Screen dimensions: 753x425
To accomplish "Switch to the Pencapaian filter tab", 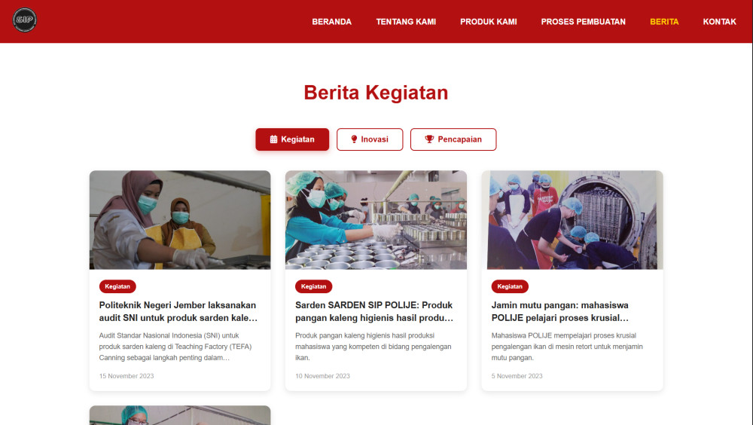I will (x=453, y=139).
